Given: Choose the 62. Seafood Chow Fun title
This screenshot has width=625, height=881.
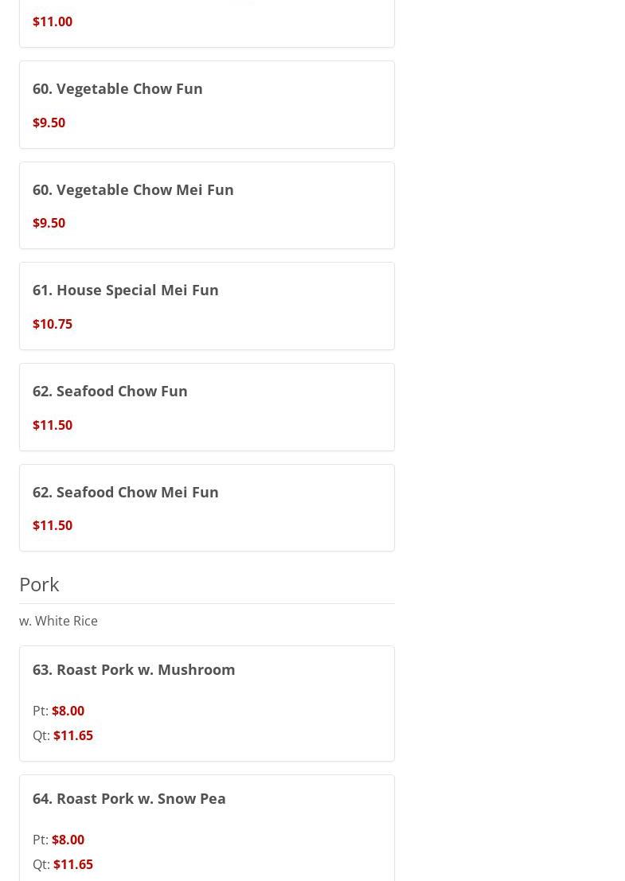Looking at the screenshot, I should [110, 391].
